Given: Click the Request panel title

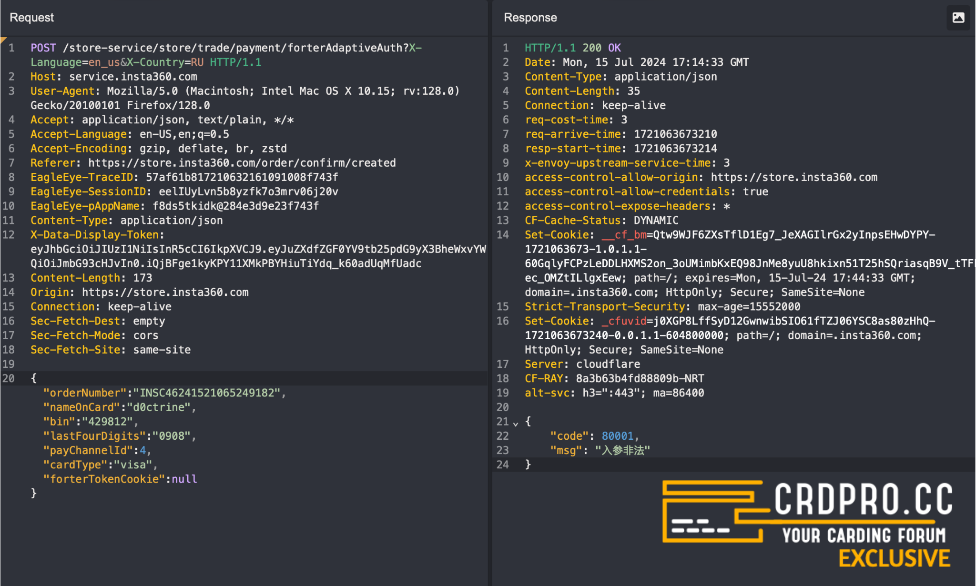Looking at the screenshot, I should click(31, 18).
